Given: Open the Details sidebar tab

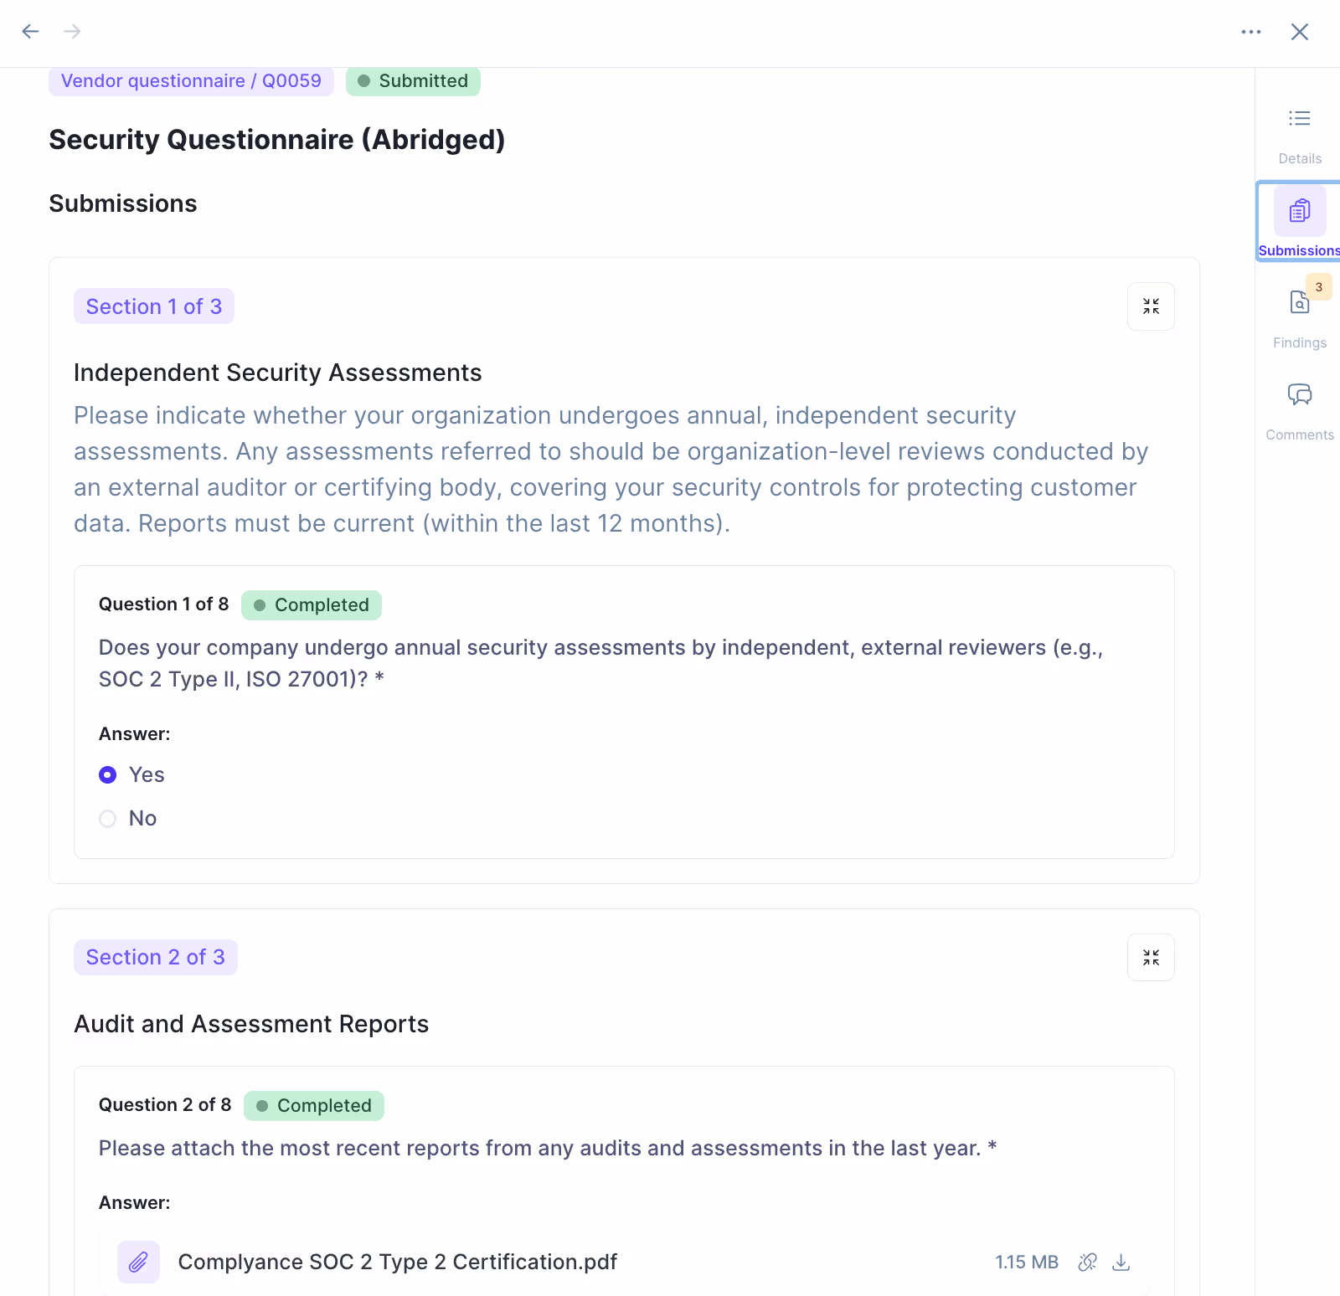Looking at the screenshot, I should point(1300,136).
